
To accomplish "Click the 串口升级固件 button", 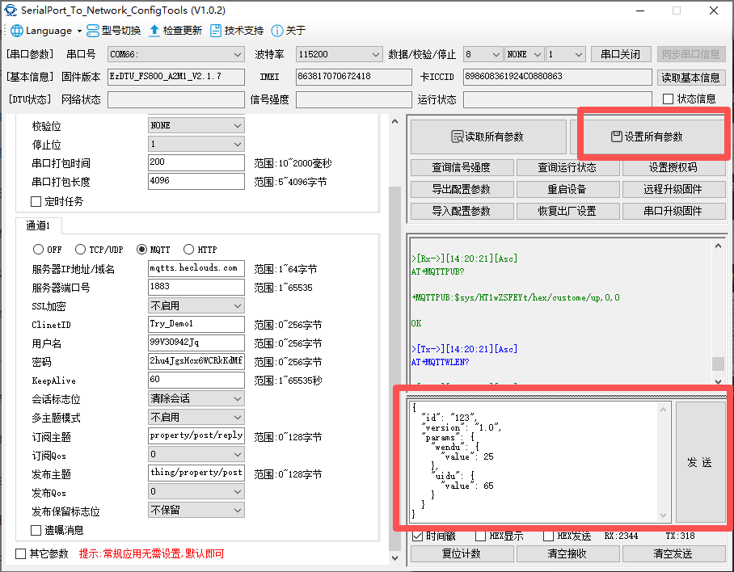I will 673,211.
